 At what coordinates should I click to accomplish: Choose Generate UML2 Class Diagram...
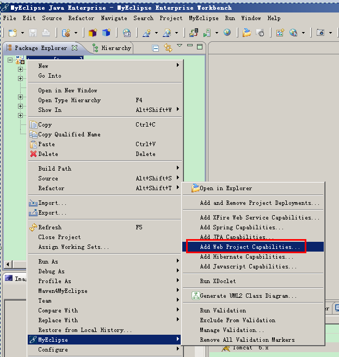253,296
